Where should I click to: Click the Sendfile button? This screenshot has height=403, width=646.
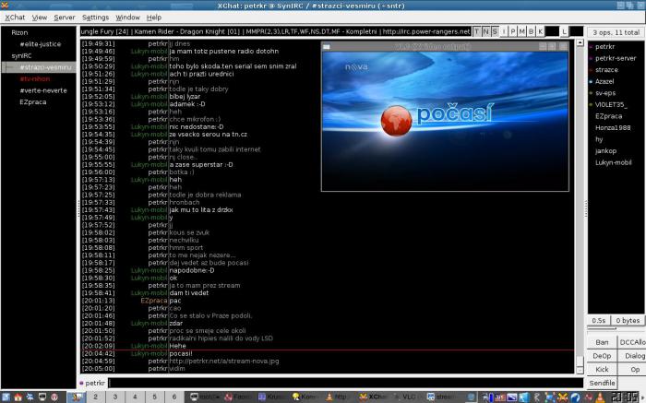[602, 383]
